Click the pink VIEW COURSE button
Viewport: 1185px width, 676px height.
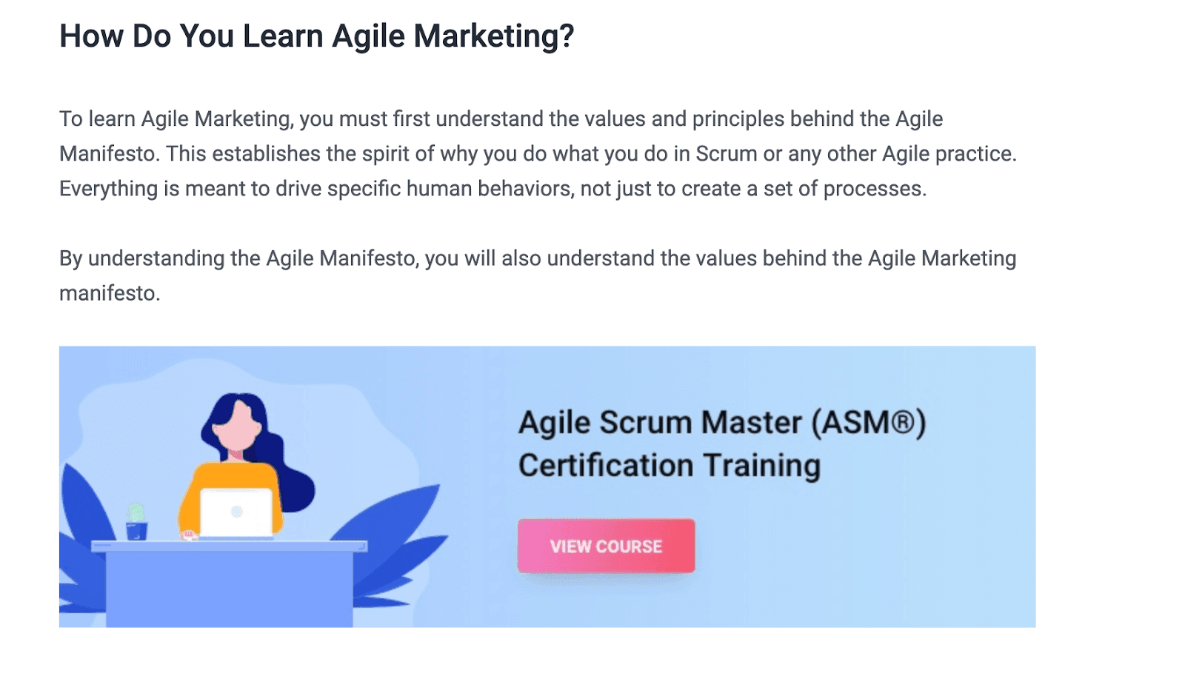tap(606, 546)
